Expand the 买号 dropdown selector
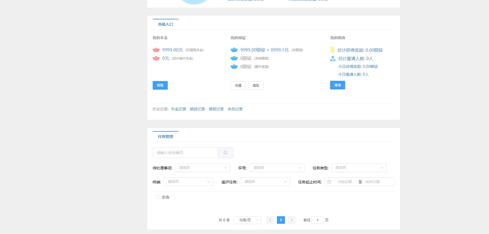489x234 pixels. coord(277,168)
